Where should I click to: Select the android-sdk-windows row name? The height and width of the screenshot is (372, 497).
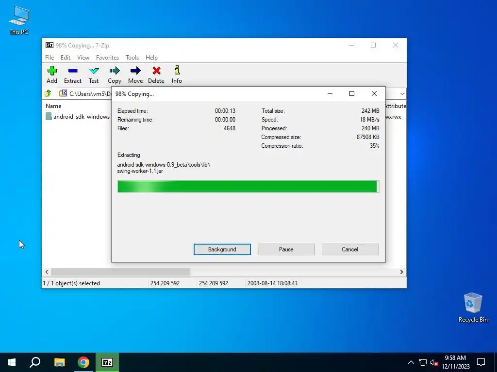[x=82, y=117]
